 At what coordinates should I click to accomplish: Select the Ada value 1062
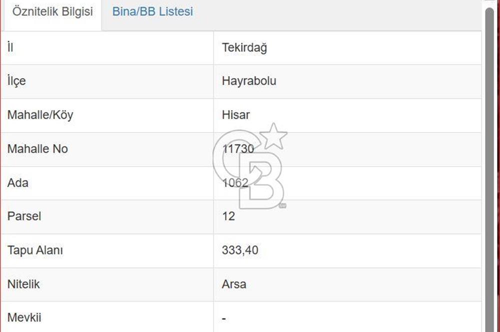pyautogui.click(x=235, y=183)
